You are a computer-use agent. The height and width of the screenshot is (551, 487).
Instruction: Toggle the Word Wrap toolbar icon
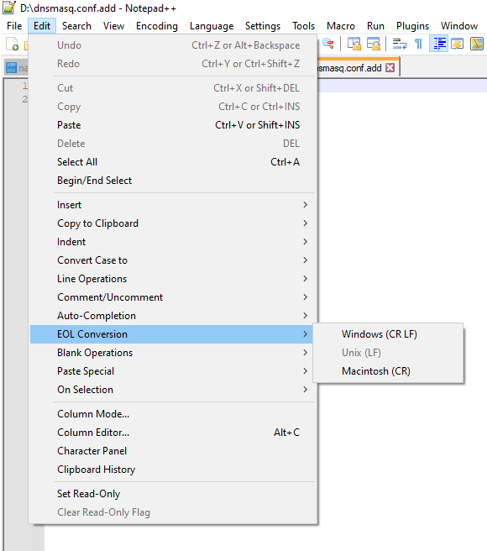pos(399,44)
